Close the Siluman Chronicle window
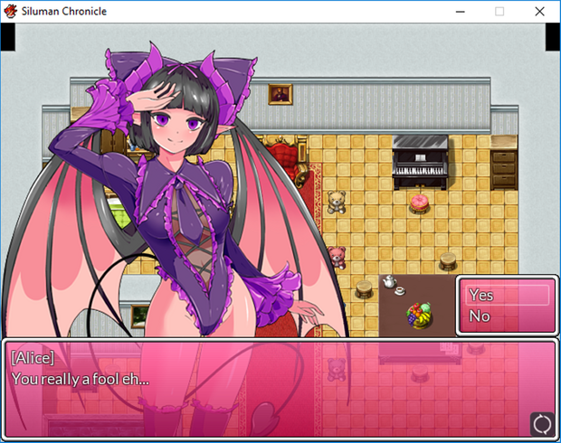The image size is (561, 443). pyautogui.click(x=539, y=12)
